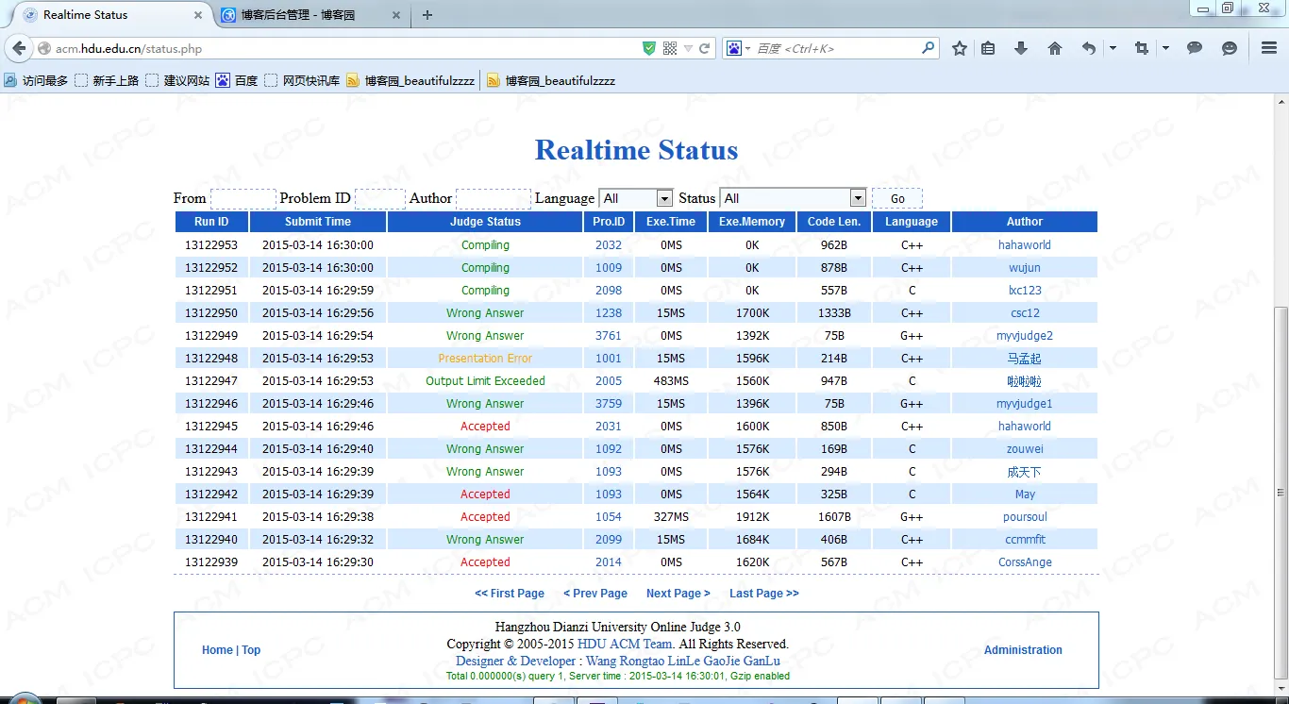Open the 百度 bookmark

click(237, 81)
